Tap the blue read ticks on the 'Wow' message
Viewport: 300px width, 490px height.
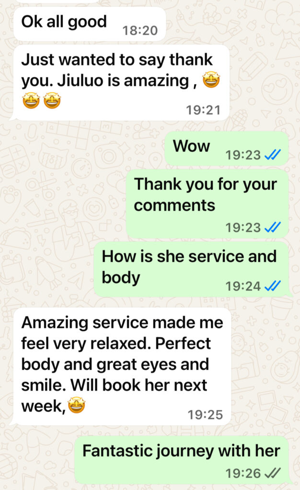tap(273, 155)
